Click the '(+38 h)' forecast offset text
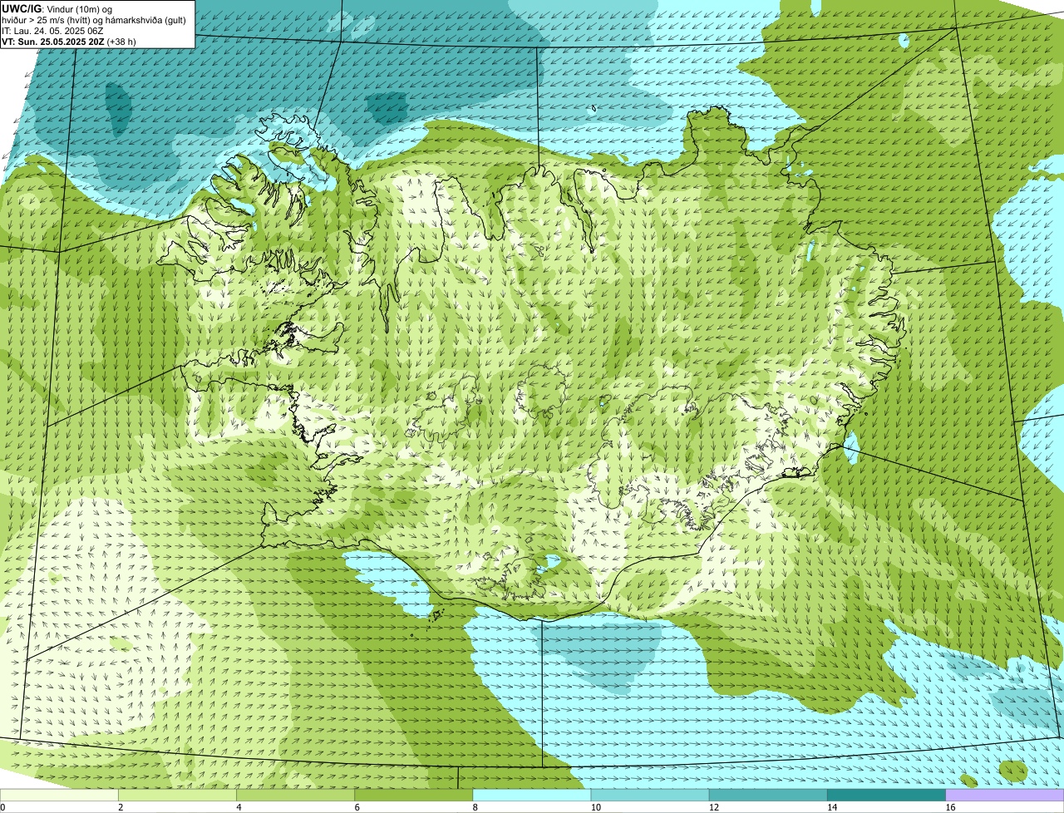Viewport: 1064px width, 813px height. click(x=121, y=41)
